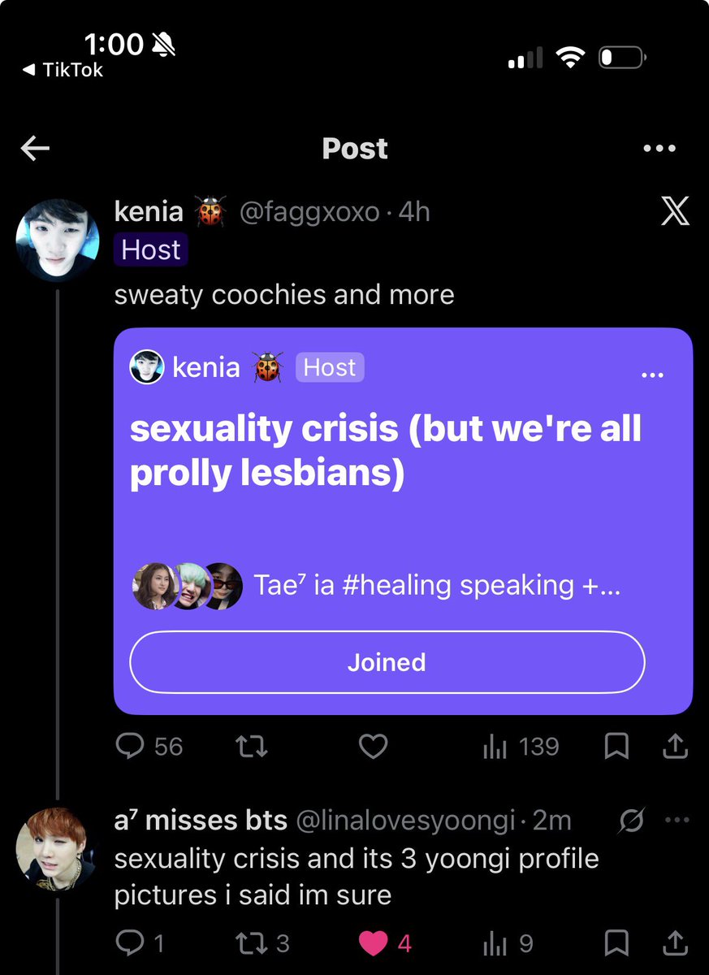Tap the X logo on kenia's post

[675, 211]
